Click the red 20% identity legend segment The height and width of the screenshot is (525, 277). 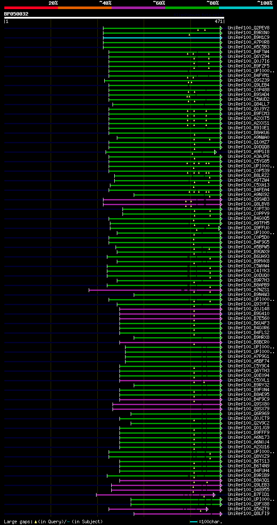[x=31, y=8]
